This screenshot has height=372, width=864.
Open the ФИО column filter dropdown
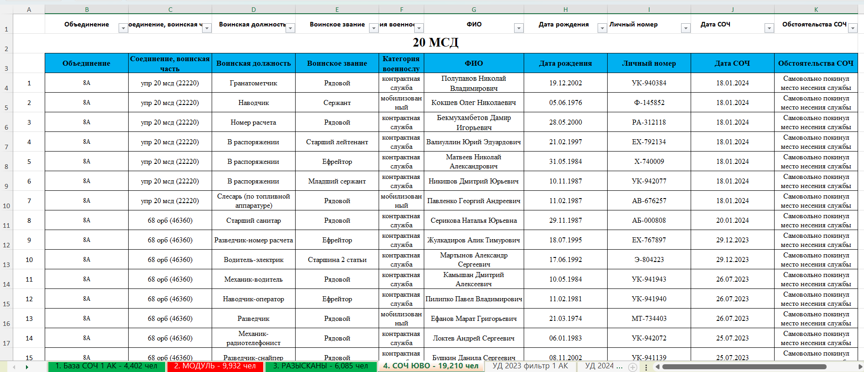point(519,28)
